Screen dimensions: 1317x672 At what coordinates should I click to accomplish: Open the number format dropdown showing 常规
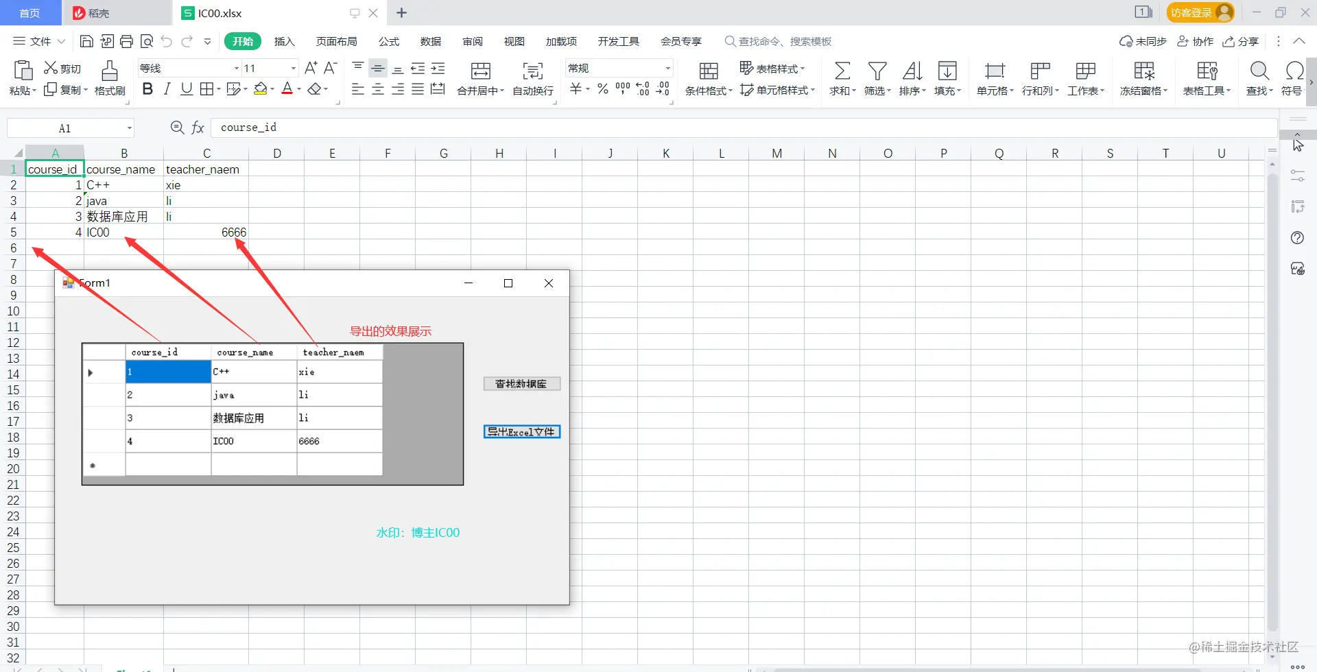point(667,68)
